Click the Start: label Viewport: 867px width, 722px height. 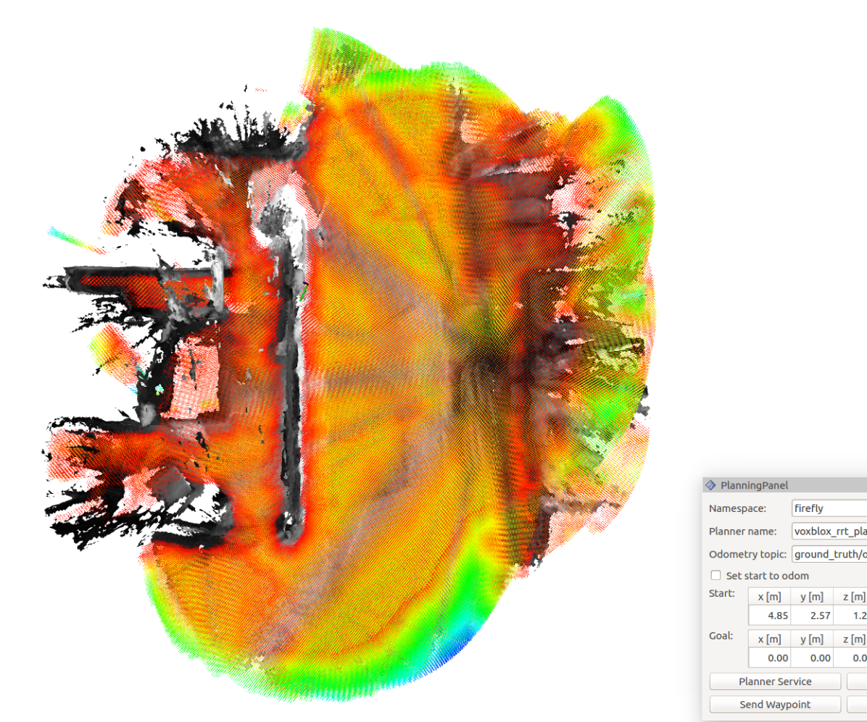pos(721,593)
